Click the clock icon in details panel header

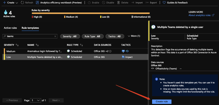153,27
